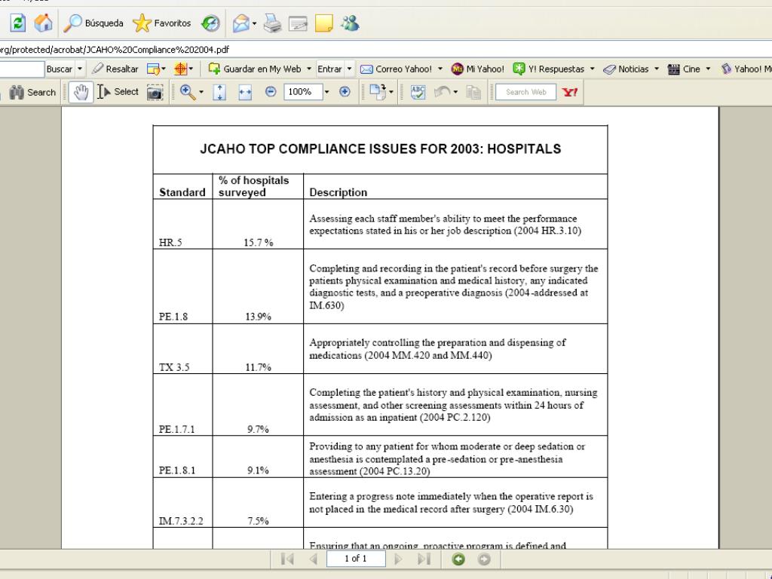Open the Entrar dropdown arrow
772x579 pixels.
point(349,69)
